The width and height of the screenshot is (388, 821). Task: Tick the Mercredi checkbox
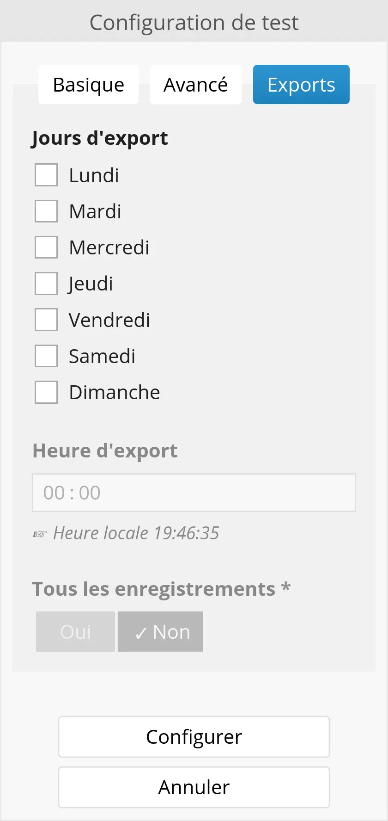coord(46,247)
